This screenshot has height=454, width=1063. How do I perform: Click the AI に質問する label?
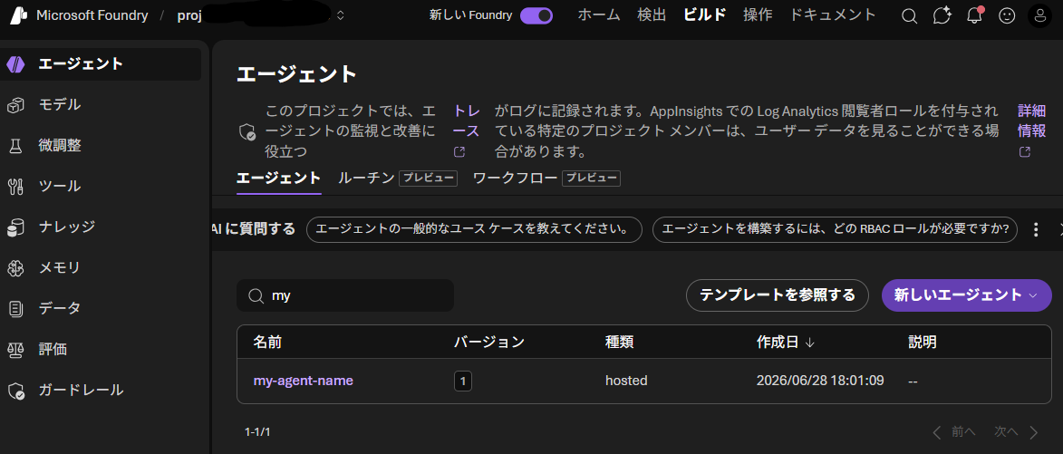click(x=254, y=229)
